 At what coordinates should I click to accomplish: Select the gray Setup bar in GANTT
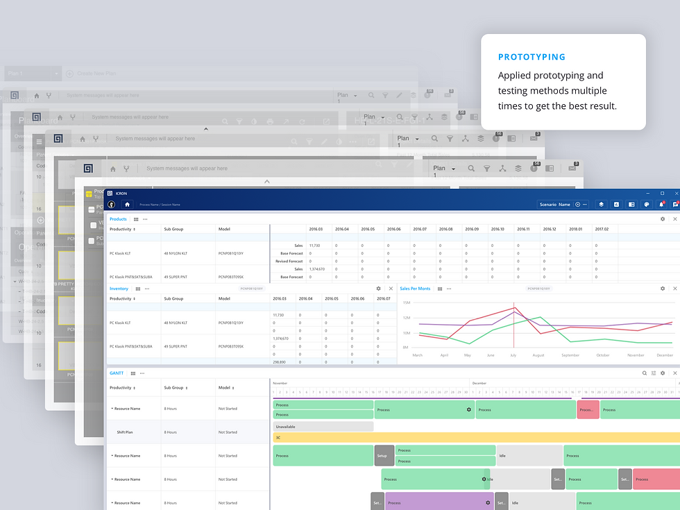[384, 456]
